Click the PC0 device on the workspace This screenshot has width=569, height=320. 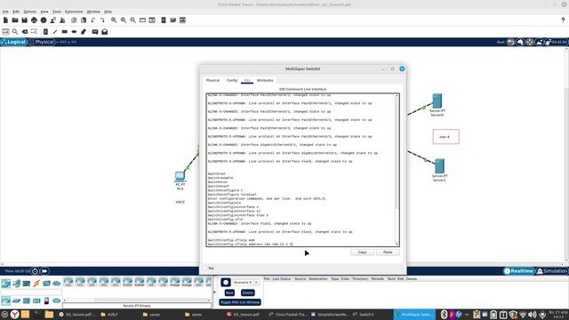180,177
